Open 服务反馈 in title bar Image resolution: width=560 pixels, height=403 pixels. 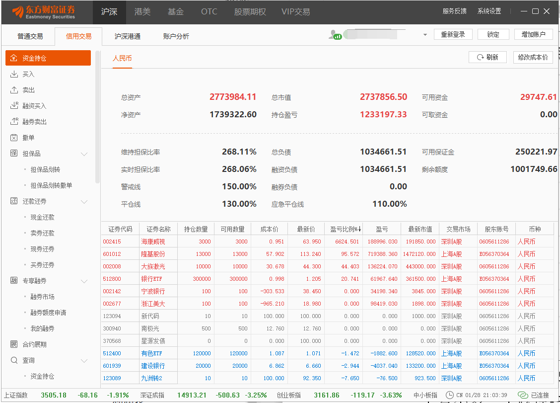[x=454, y=11]
